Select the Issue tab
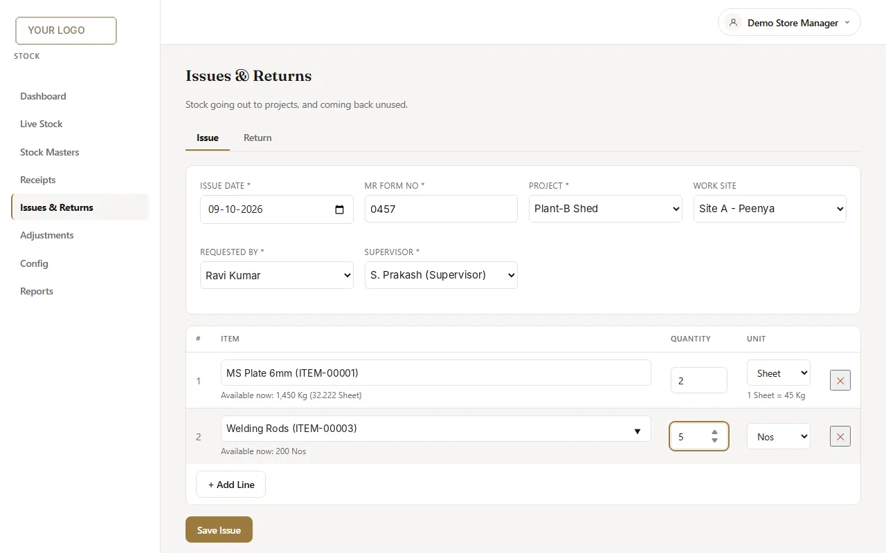The width and height of the screenshot is (886, 553). (x=208, y=138)
